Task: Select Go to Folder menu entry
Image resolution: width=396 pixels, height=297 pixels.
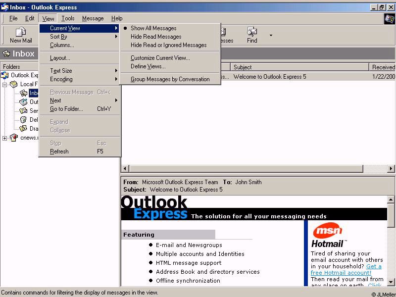Action: 80,109
